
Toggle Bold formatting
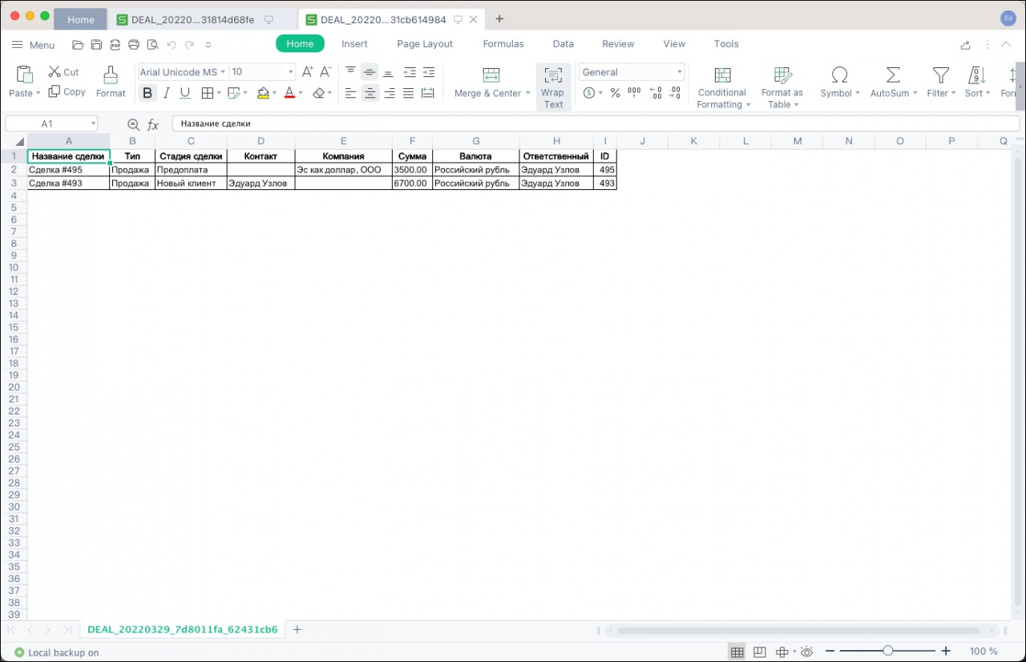click(147, 93)
